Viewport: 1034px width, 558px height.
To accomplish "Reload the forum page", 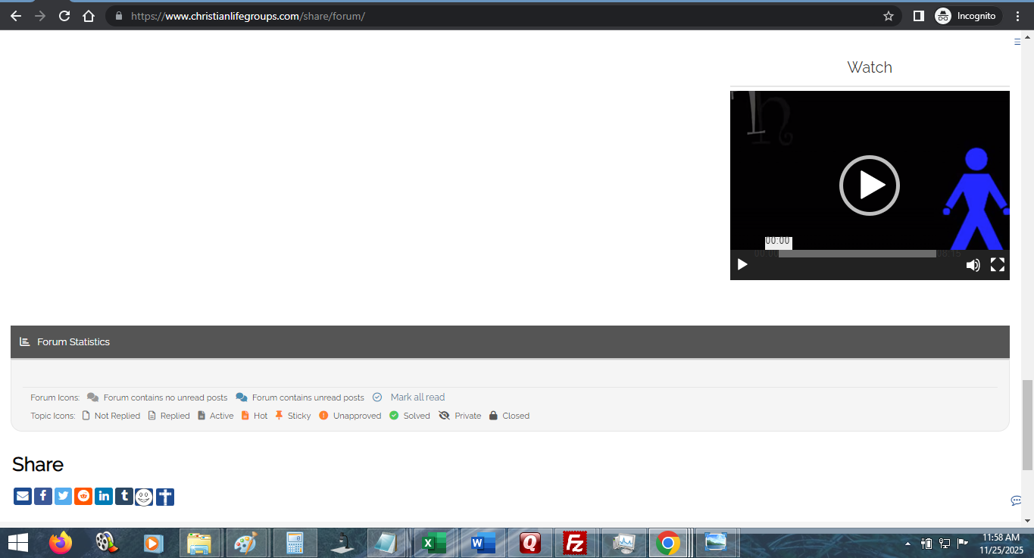I will point(64,16).
